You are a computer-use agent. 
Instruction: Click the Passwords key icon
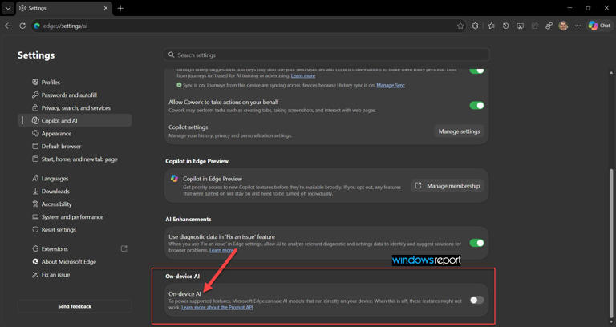click(x=35, y=95)
